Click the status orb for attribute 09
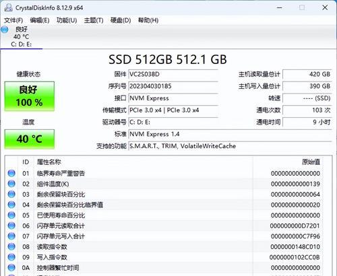This screenshot has width=337, height=276. tap(11, 257)
